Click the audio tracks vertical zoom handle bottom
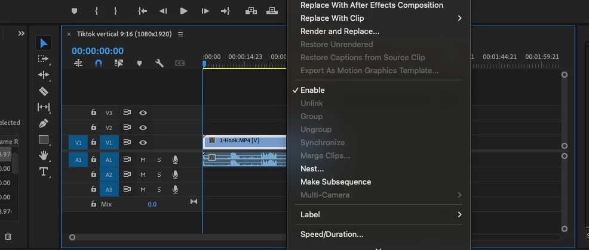 pyautogui.click(x=564, y=229)
